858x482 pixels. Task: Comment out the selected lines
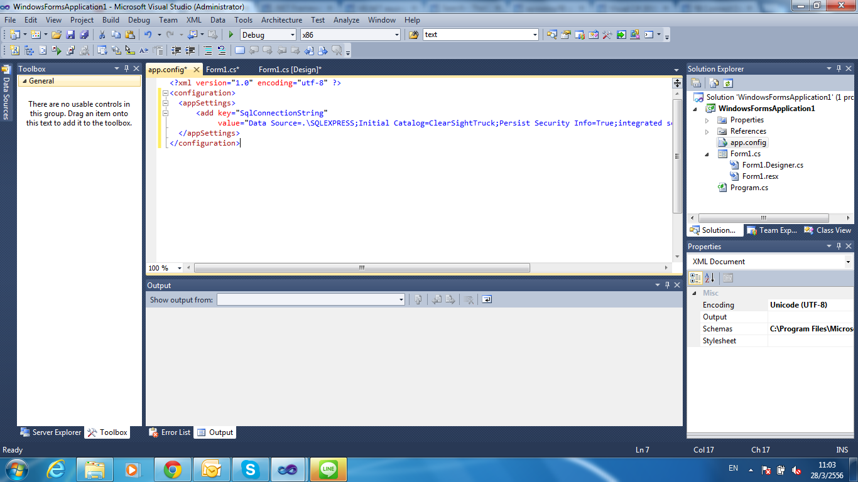[x=208, y=50]
